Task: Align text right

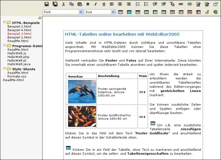Action: pos(129,4)
